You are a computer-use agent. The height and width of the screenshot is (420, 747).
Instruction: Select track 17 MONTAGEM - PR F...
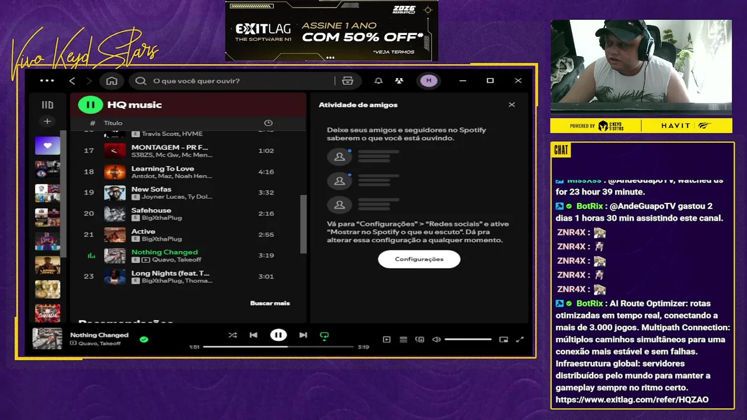pos(187,150)
